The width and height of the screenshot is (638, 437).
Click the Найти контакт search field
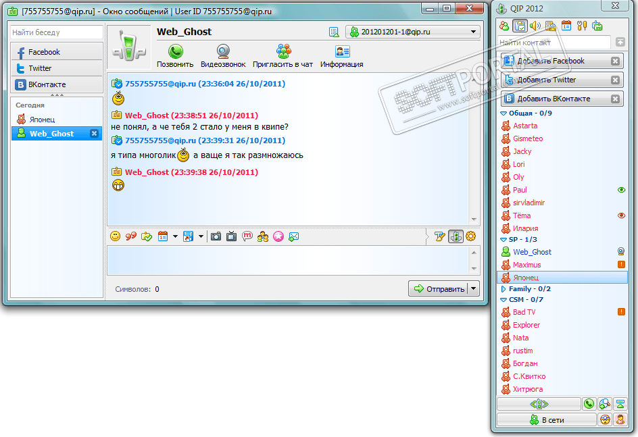coord(554,43)
